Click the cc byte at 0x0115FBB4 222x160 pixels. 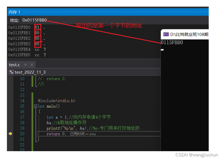37,50
